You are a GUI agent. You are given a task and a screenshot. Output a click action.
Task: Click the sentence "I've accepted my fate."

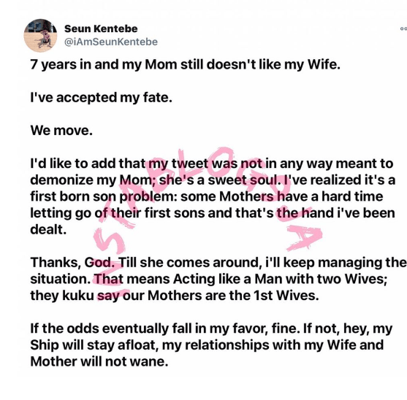point(102,98)
